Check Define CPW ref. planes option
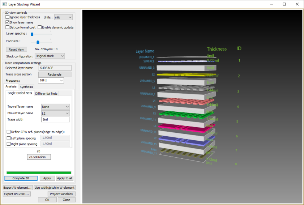Image resolution: width=304 pixels, height=205 pixels. pos(9,132)
